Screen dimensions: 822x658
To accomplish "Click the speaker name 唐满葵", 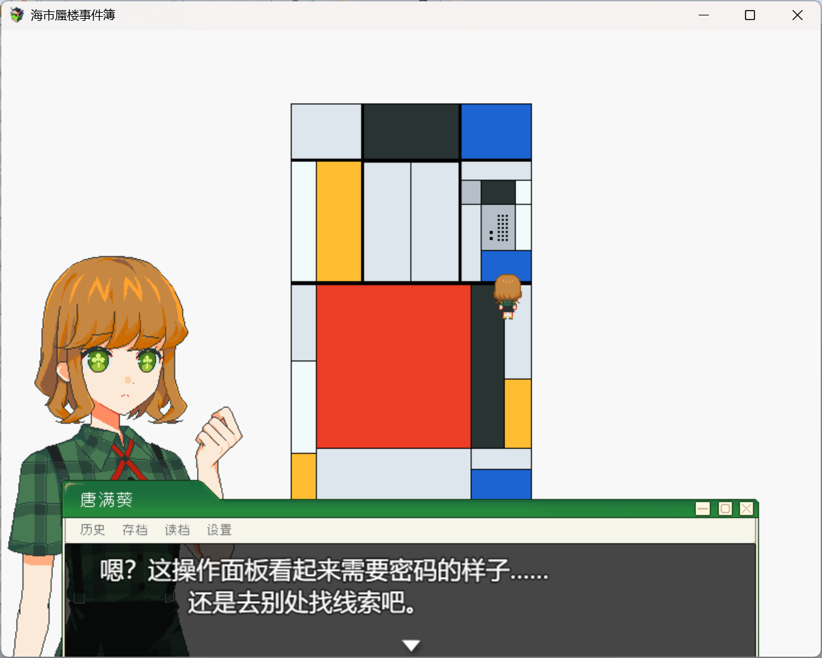I will click(x=107, y=499).
